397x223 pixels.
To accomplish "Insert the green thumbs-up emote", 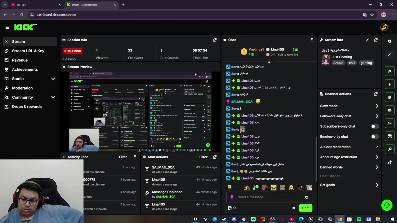I will pos(256,187).
